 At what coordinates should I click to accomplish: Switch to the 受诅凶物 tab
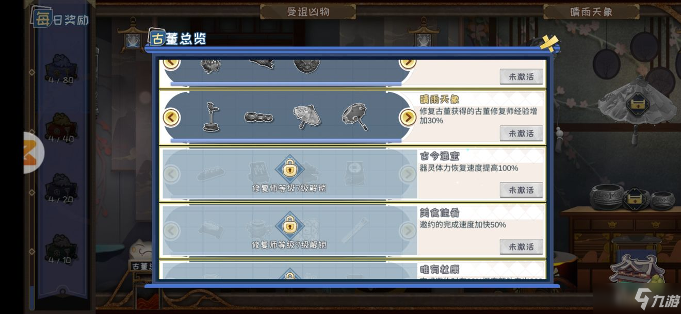point(308,11)
